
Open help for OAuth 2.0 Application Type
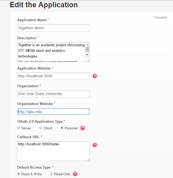click(83, 128)
